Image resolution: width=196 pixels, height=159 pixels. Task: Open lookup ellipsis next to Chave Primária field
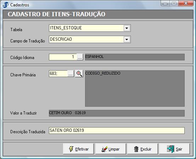[71, 73]
